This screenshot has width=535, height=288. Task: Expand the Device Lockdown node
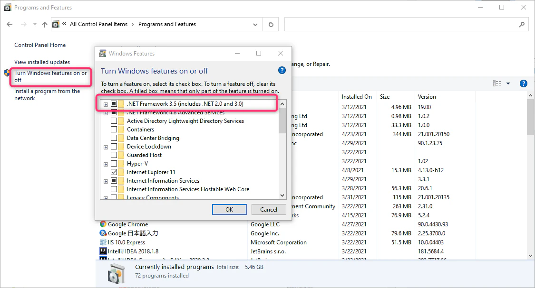click(106, 147)
